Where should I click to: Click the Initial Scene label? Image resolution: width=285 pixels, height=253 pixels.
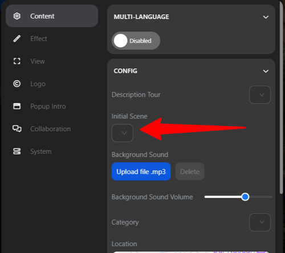pyautogui.click(x=129, y=116)
